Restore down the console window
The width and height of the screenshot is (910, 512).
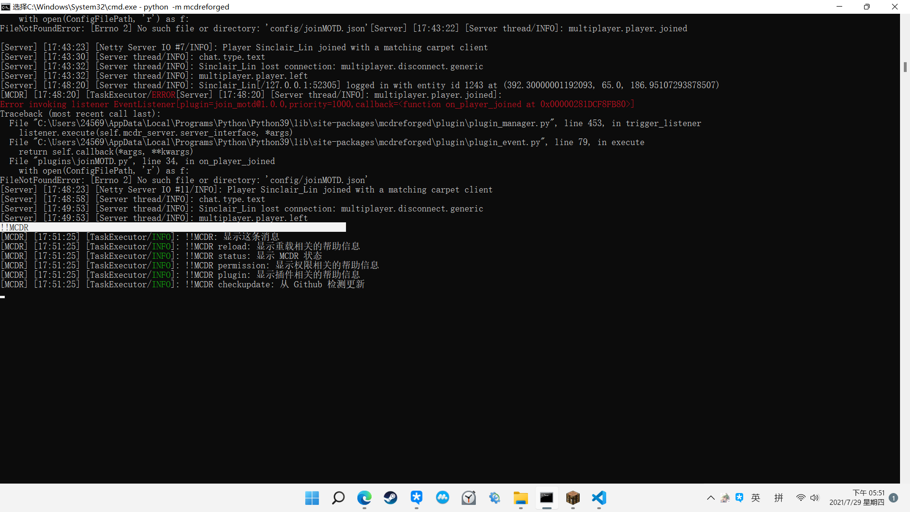866,7
